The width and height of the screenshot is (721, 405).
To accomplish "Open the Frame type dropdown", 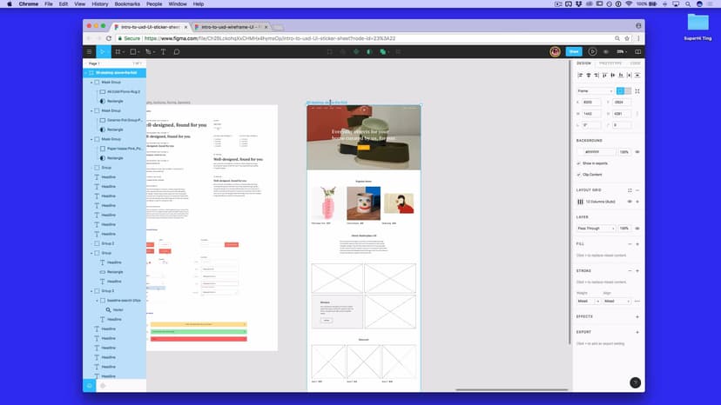I will [x=595, y=90].
